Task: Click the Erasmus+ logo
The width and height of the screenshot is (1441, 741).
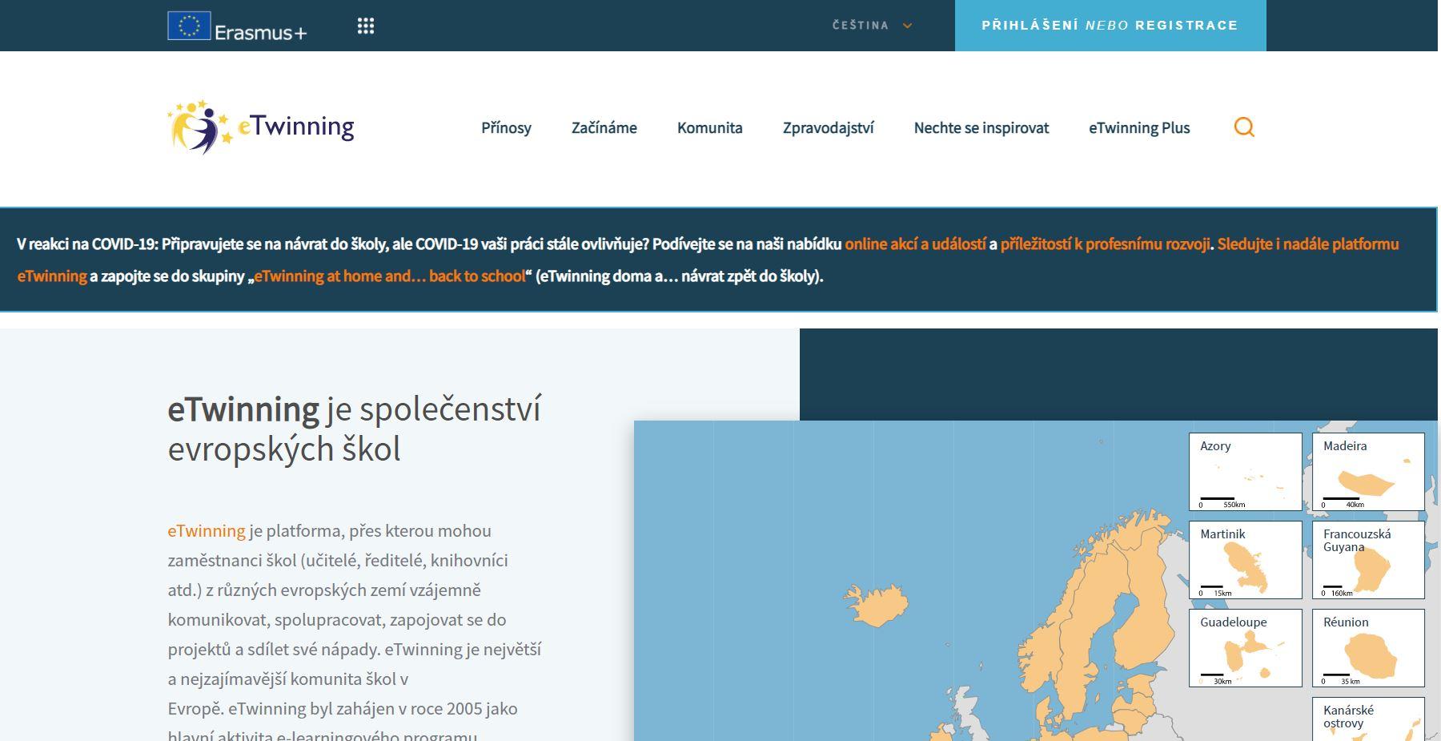Action: [x=237, y=26]
